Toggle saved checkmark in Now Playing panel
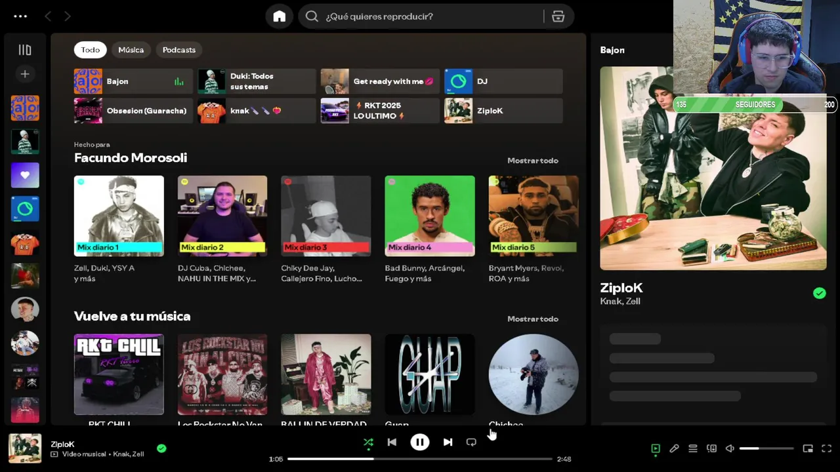 (x=820, y=294)
